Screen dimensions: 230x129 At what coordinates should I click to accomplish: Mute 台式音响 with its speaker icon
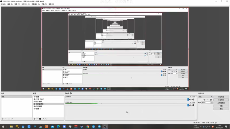coord(190,99)
